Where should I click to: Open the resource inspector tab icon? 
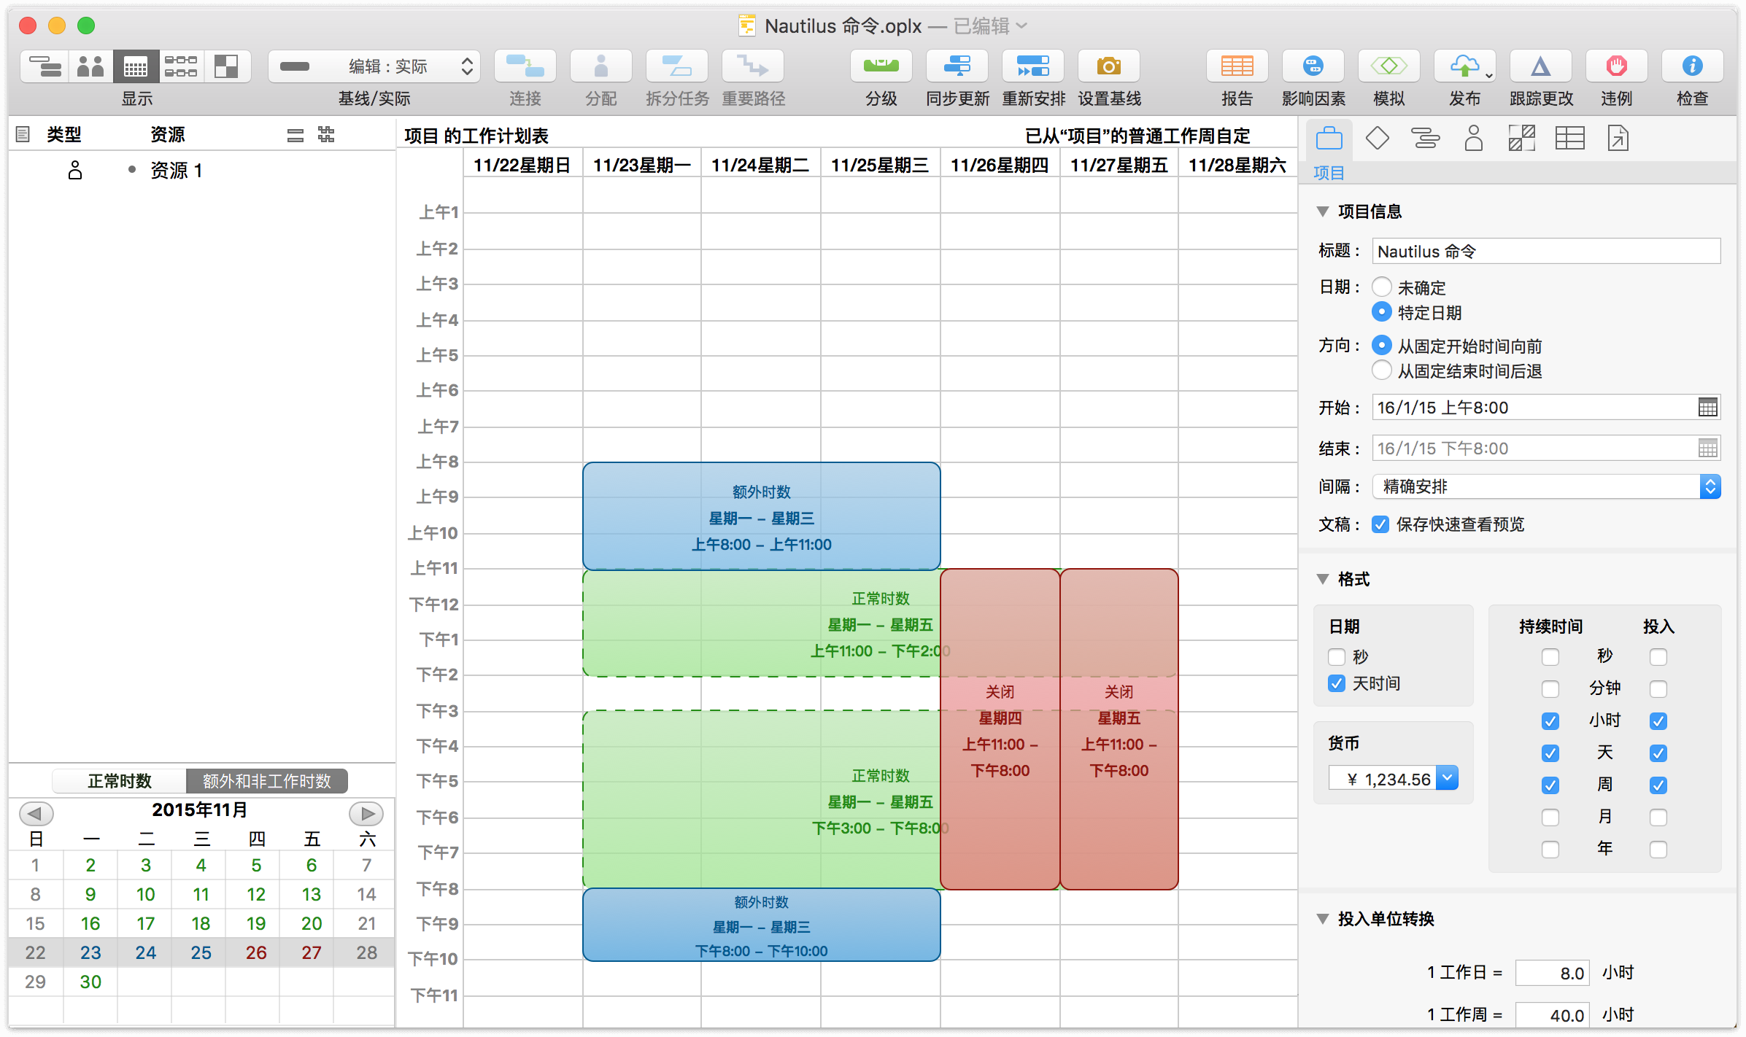1474,138
